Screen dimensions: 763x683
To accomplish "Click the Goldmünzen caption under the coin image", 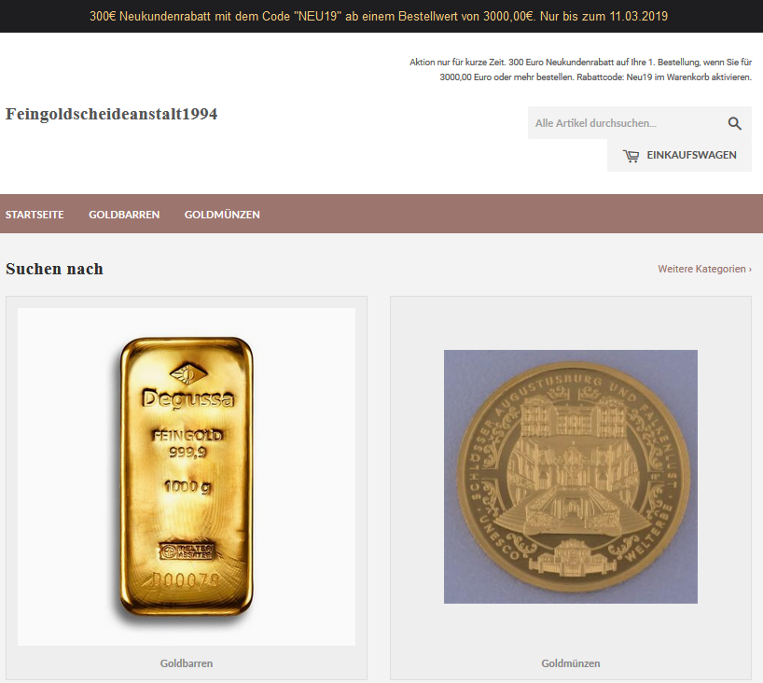I will [x=570, y=663].
